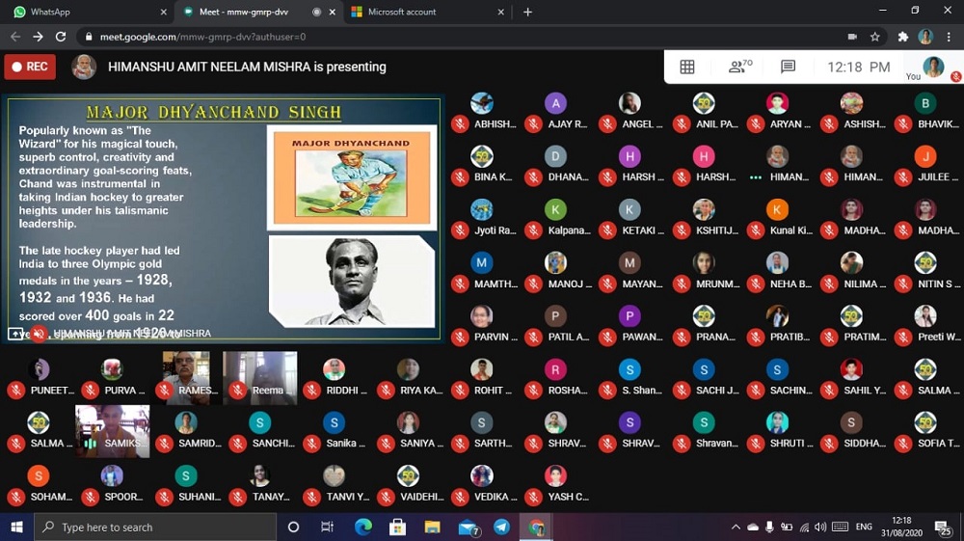Click the red REC recording indicator
Viewport: 964px width, 541px height.
[30, 67]
